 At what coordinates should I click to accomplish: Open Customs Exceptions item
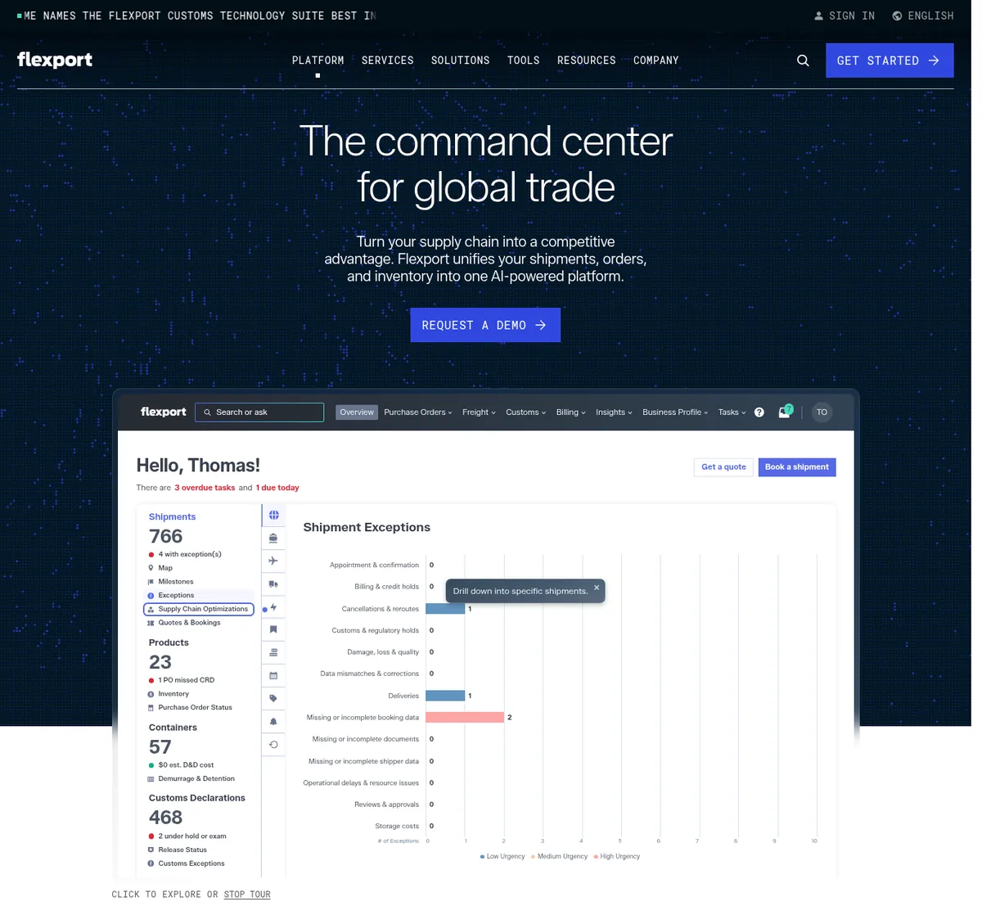186,863
